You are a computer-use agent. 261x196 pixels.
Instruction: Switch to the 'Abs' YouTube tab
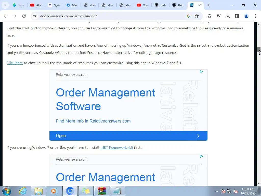click(36, 5)
